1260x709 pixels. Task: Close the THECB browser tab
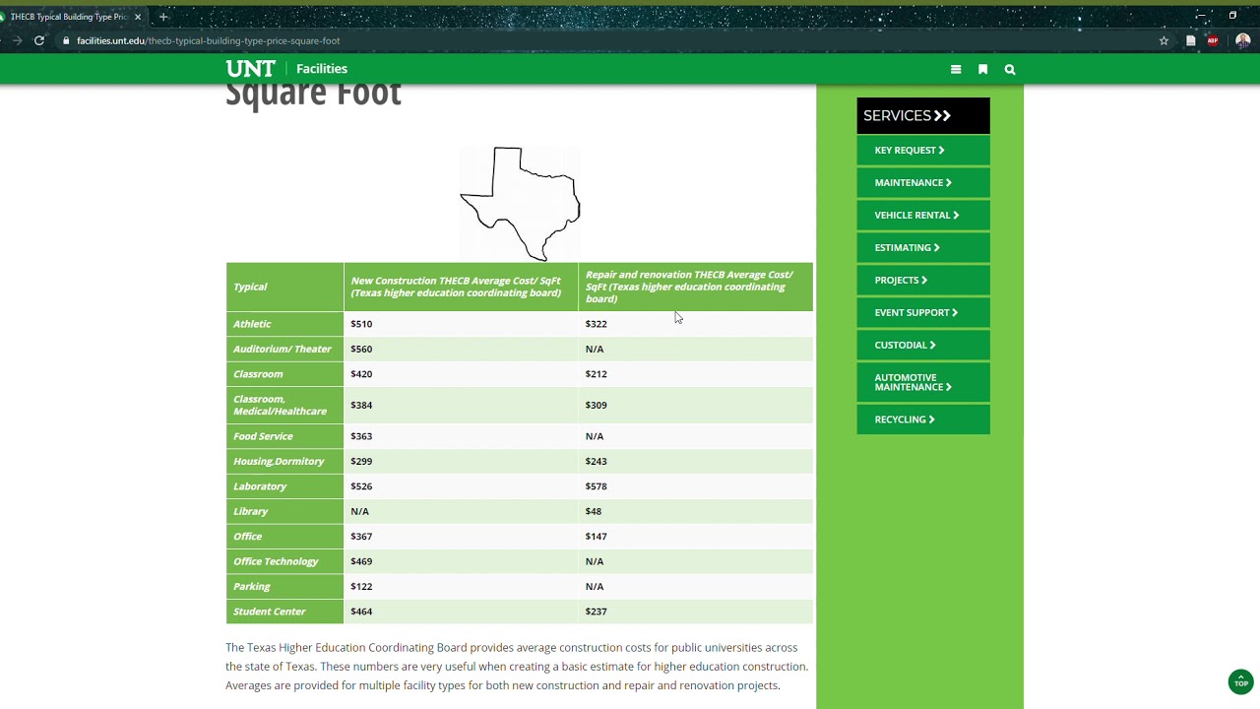pos(138,17)
